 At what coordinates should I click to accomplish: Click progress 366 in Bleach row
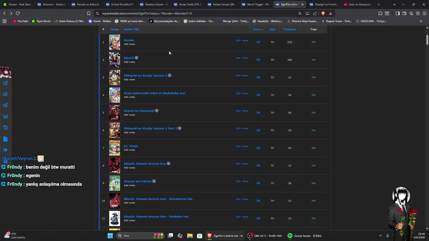[x=290, y=60]
